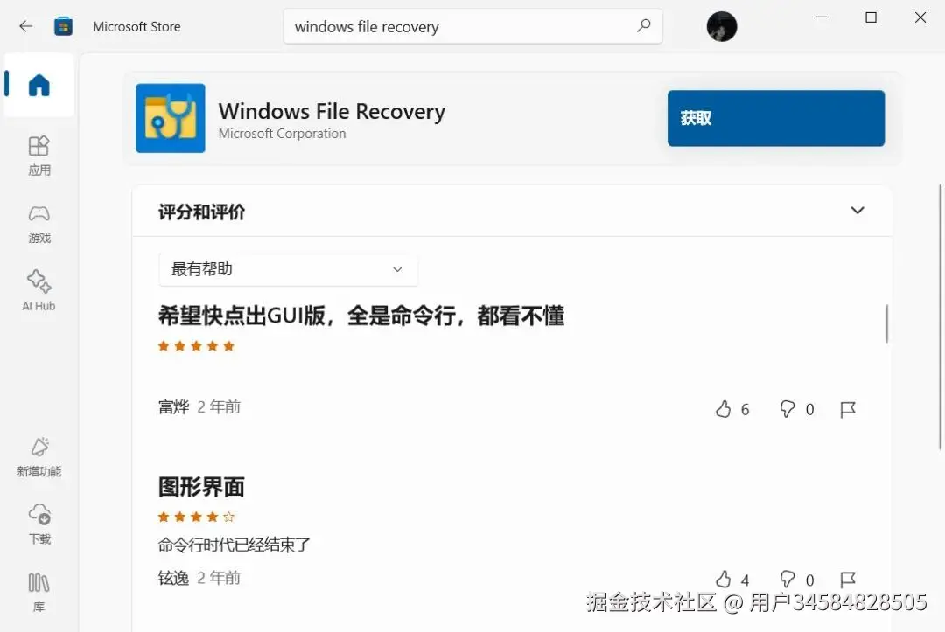Screen dimensions: 945x632
Task: Open the 应用 (Apps) sidebar section
Action: click(39, 156)
